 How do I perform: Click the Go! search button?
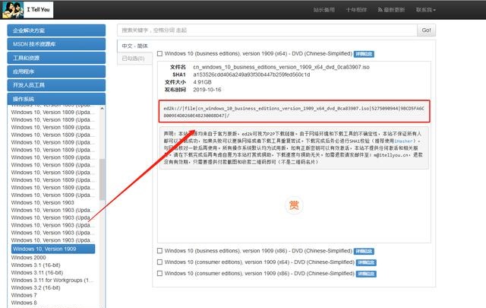pyautogui.click(x=426, y=30)
